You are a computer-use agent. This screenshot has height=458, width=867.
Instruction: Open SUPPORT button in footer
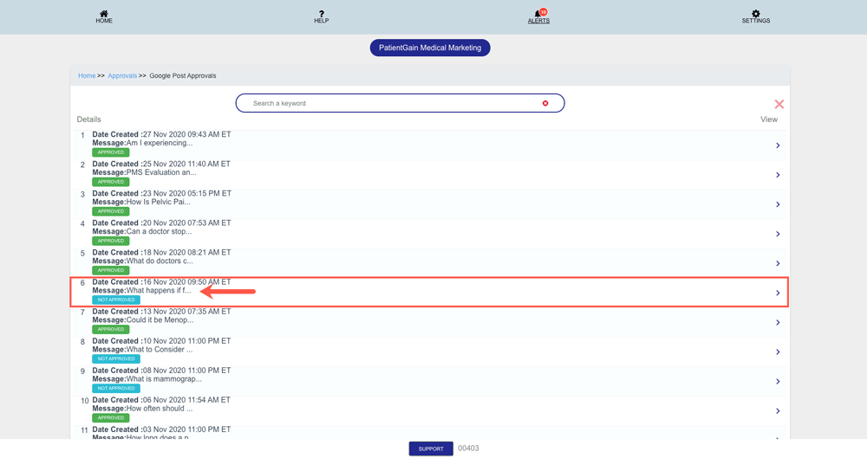pos(431,448)
